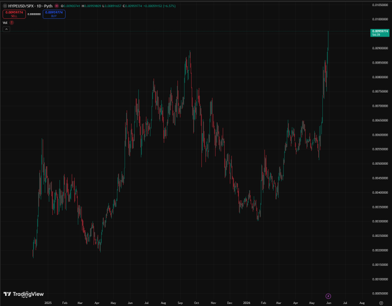Click the blue BUY price button

(x=54, y=14)
